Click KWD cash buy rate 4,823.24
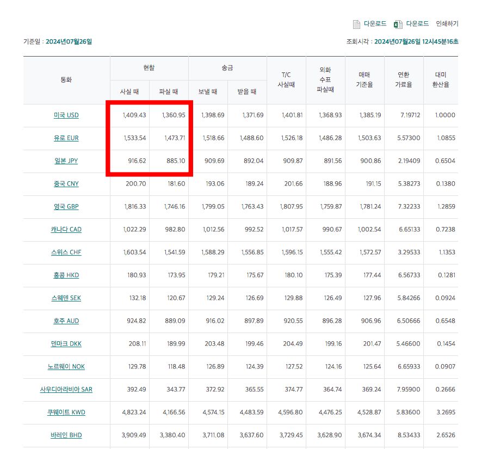 [134, 412]
